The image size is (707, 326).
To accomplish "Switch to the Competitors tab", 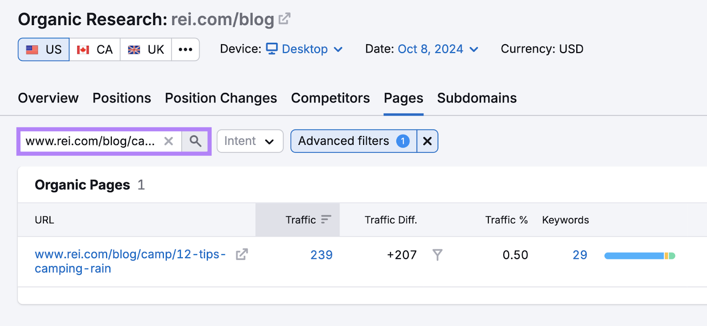I will tap(330, 98).
